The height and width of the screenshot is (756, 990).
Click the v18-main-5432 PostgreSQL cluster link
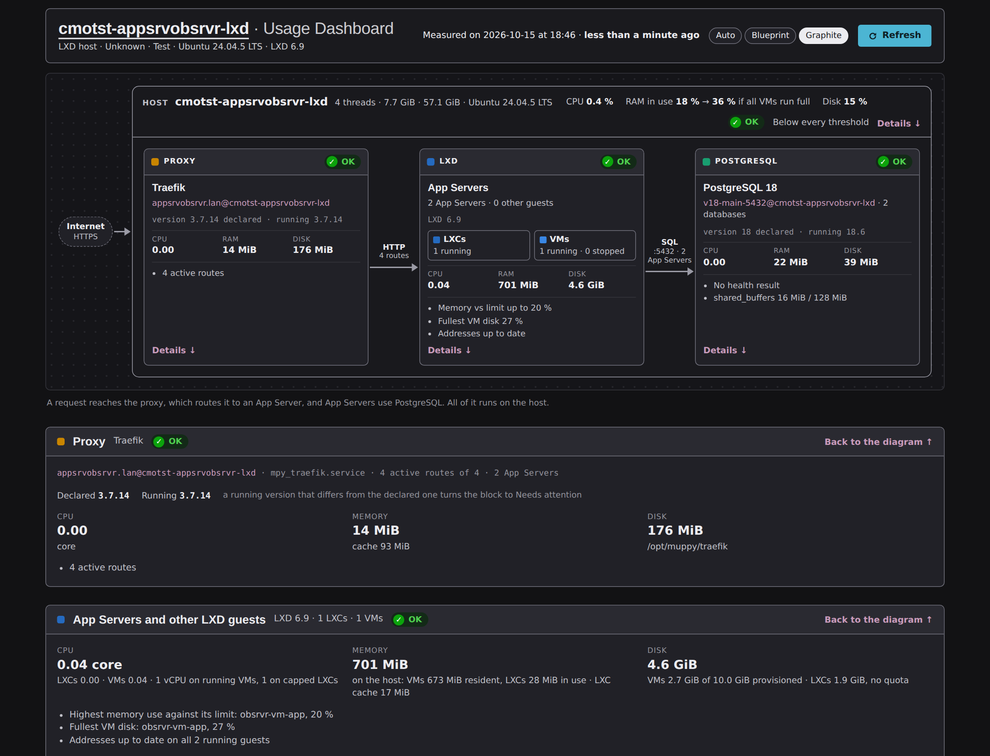coord(789,203)
